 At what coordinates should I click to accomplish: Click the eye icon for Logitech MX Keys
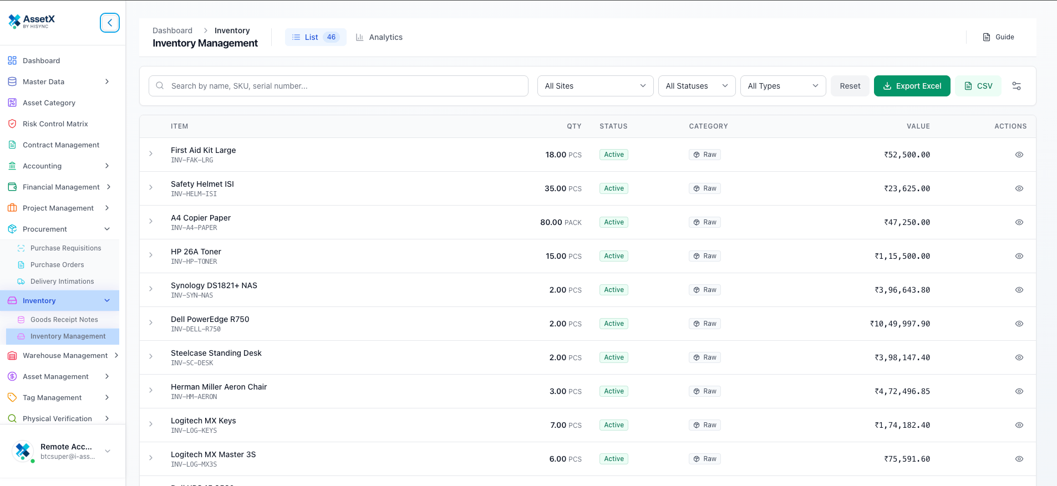(1019, 425)
